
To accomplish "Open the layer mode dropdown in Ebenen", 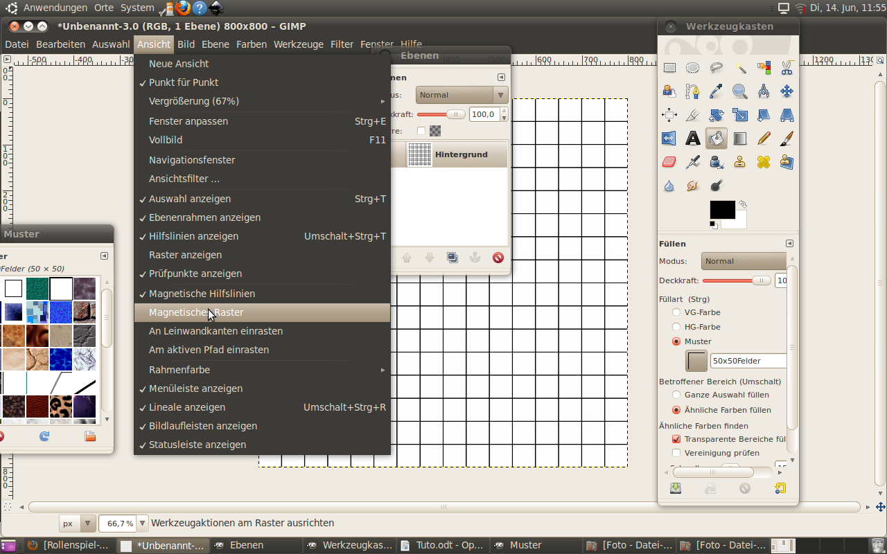I will (462, 95).
